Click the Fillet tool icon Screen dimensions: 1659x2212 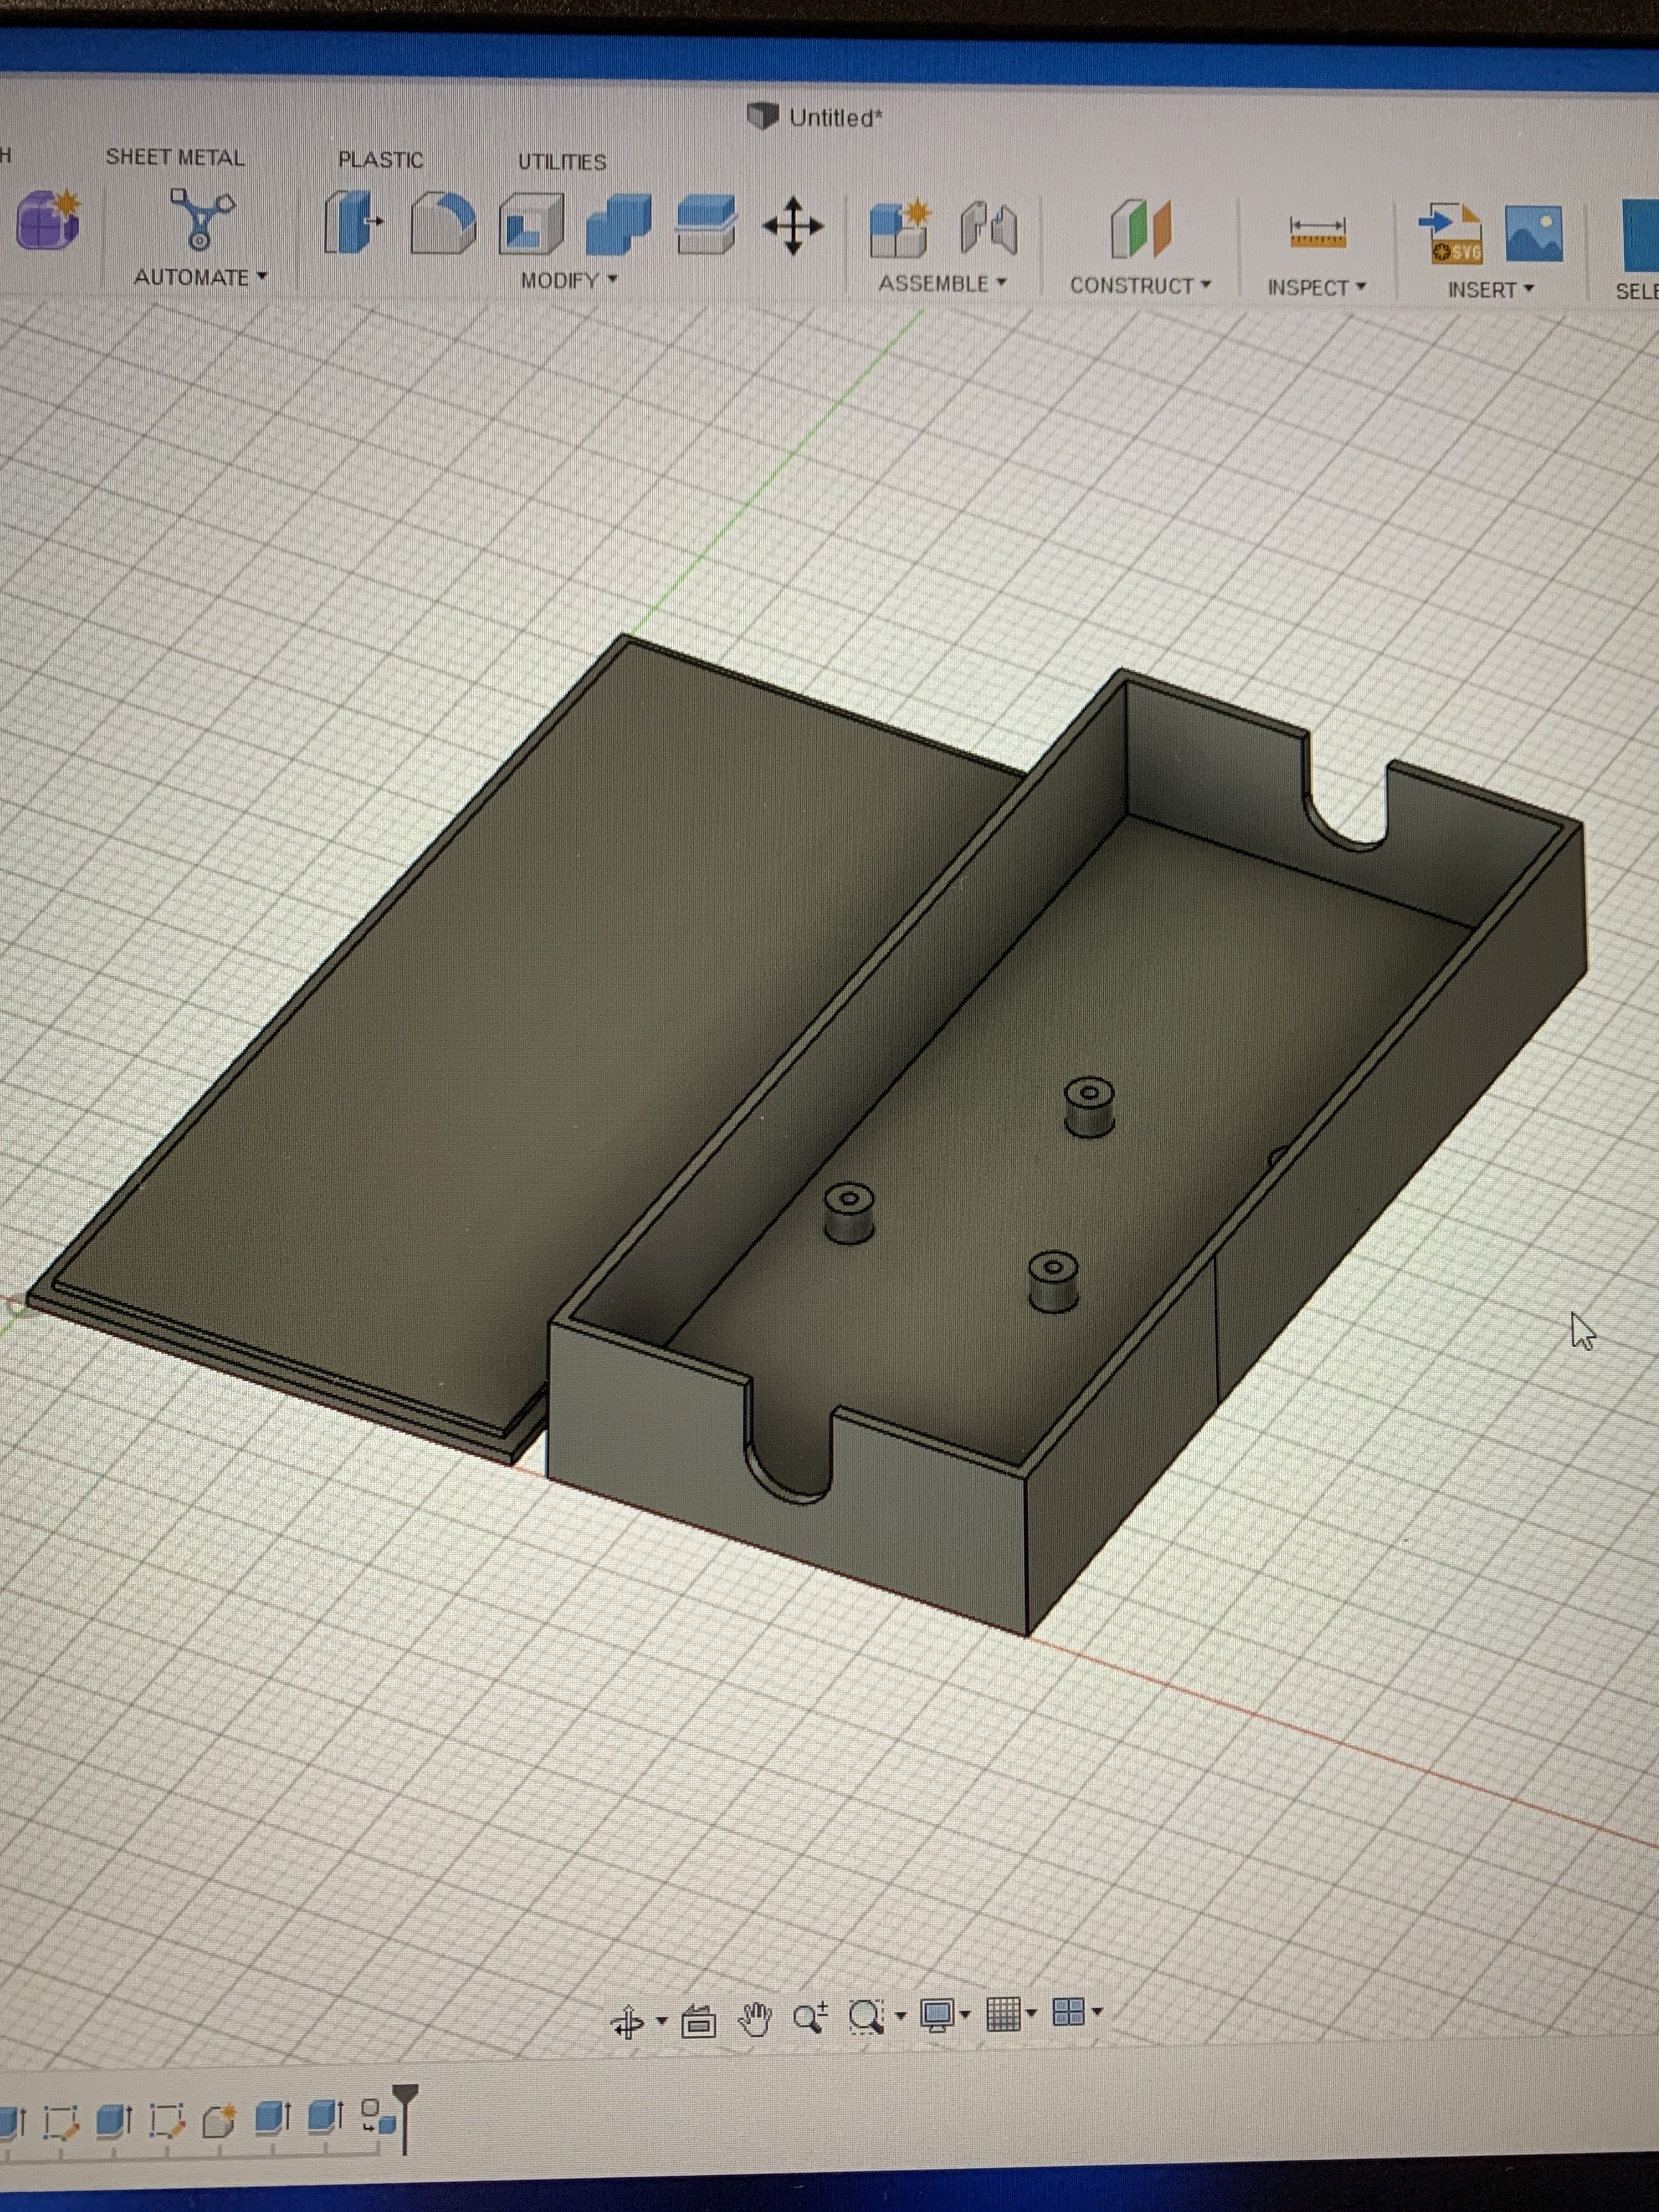(443, 223)
